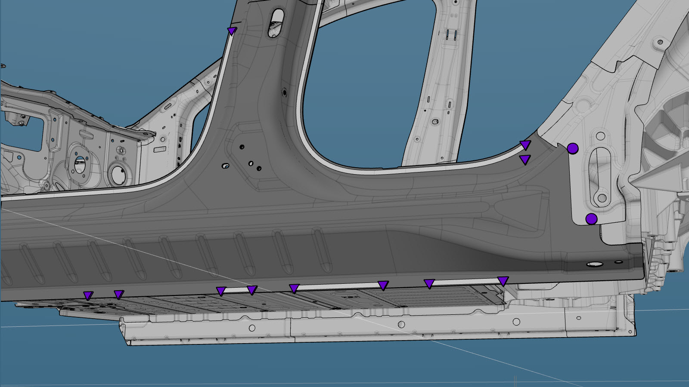Viewport: 689px width, 387px height.
Task: Select the dark gray highlighted side sill panel
Action: click(301, 224)
